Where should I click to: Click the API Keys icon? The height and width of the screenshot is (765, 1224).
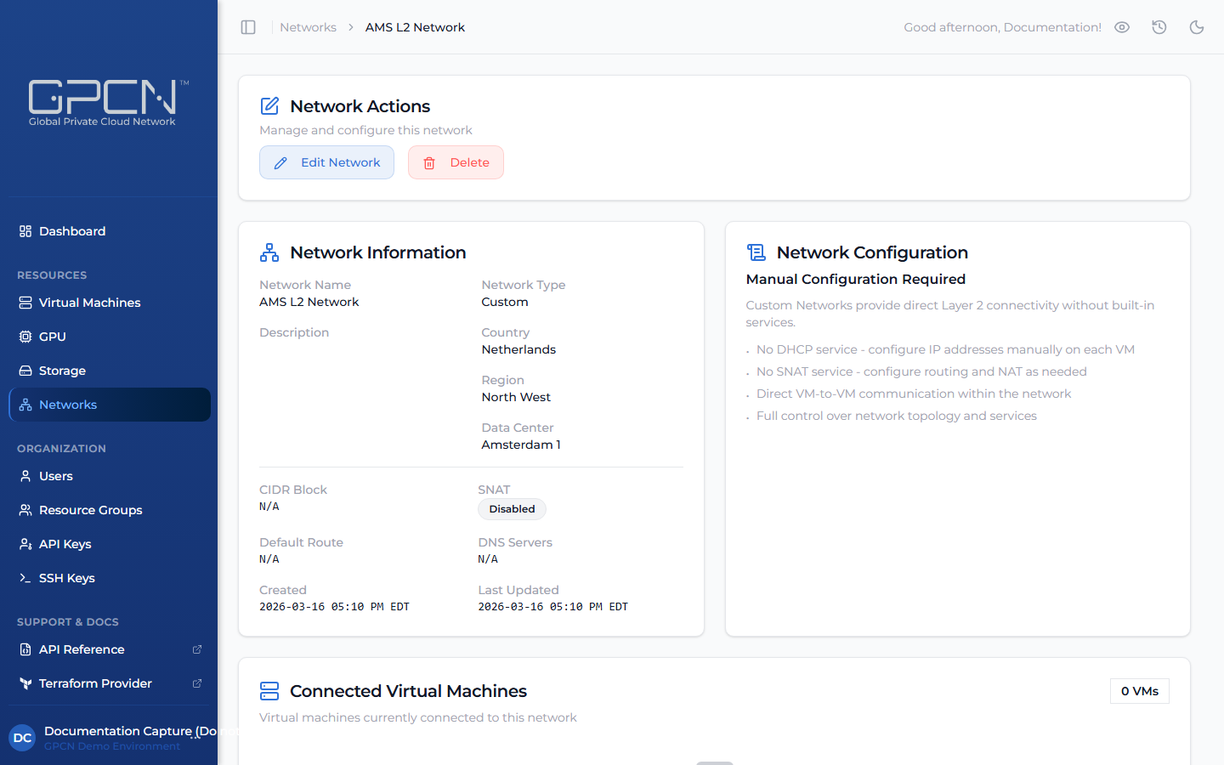pyautogui.click(x=25, y=544)
